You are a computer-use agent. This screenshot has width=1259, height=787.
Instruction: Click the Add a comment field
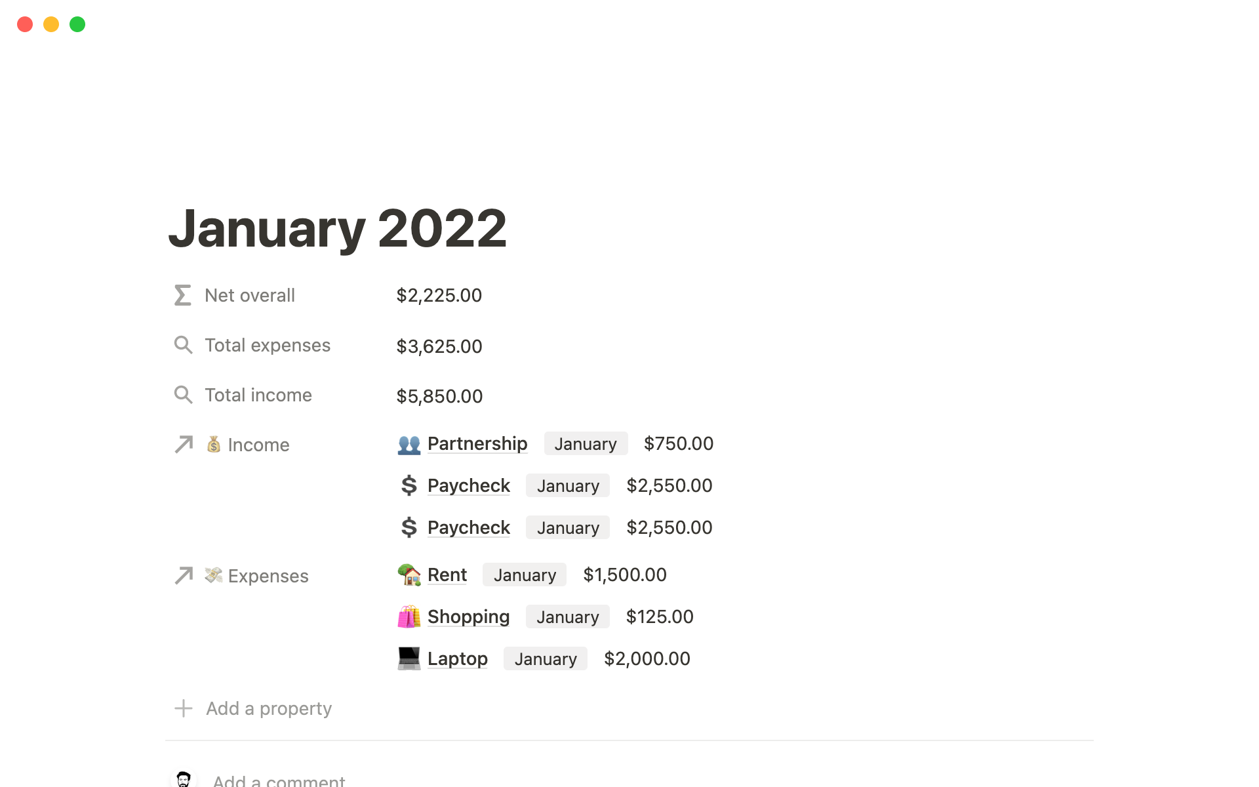[279, 780]
